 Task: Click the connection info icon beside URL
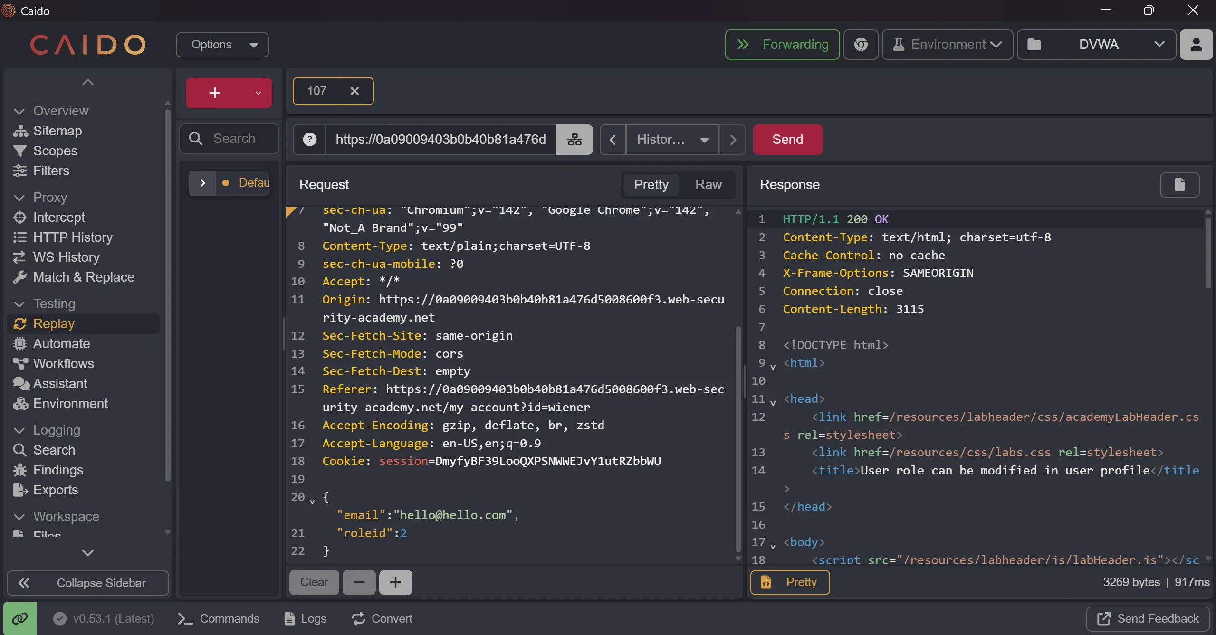(574, 140)
